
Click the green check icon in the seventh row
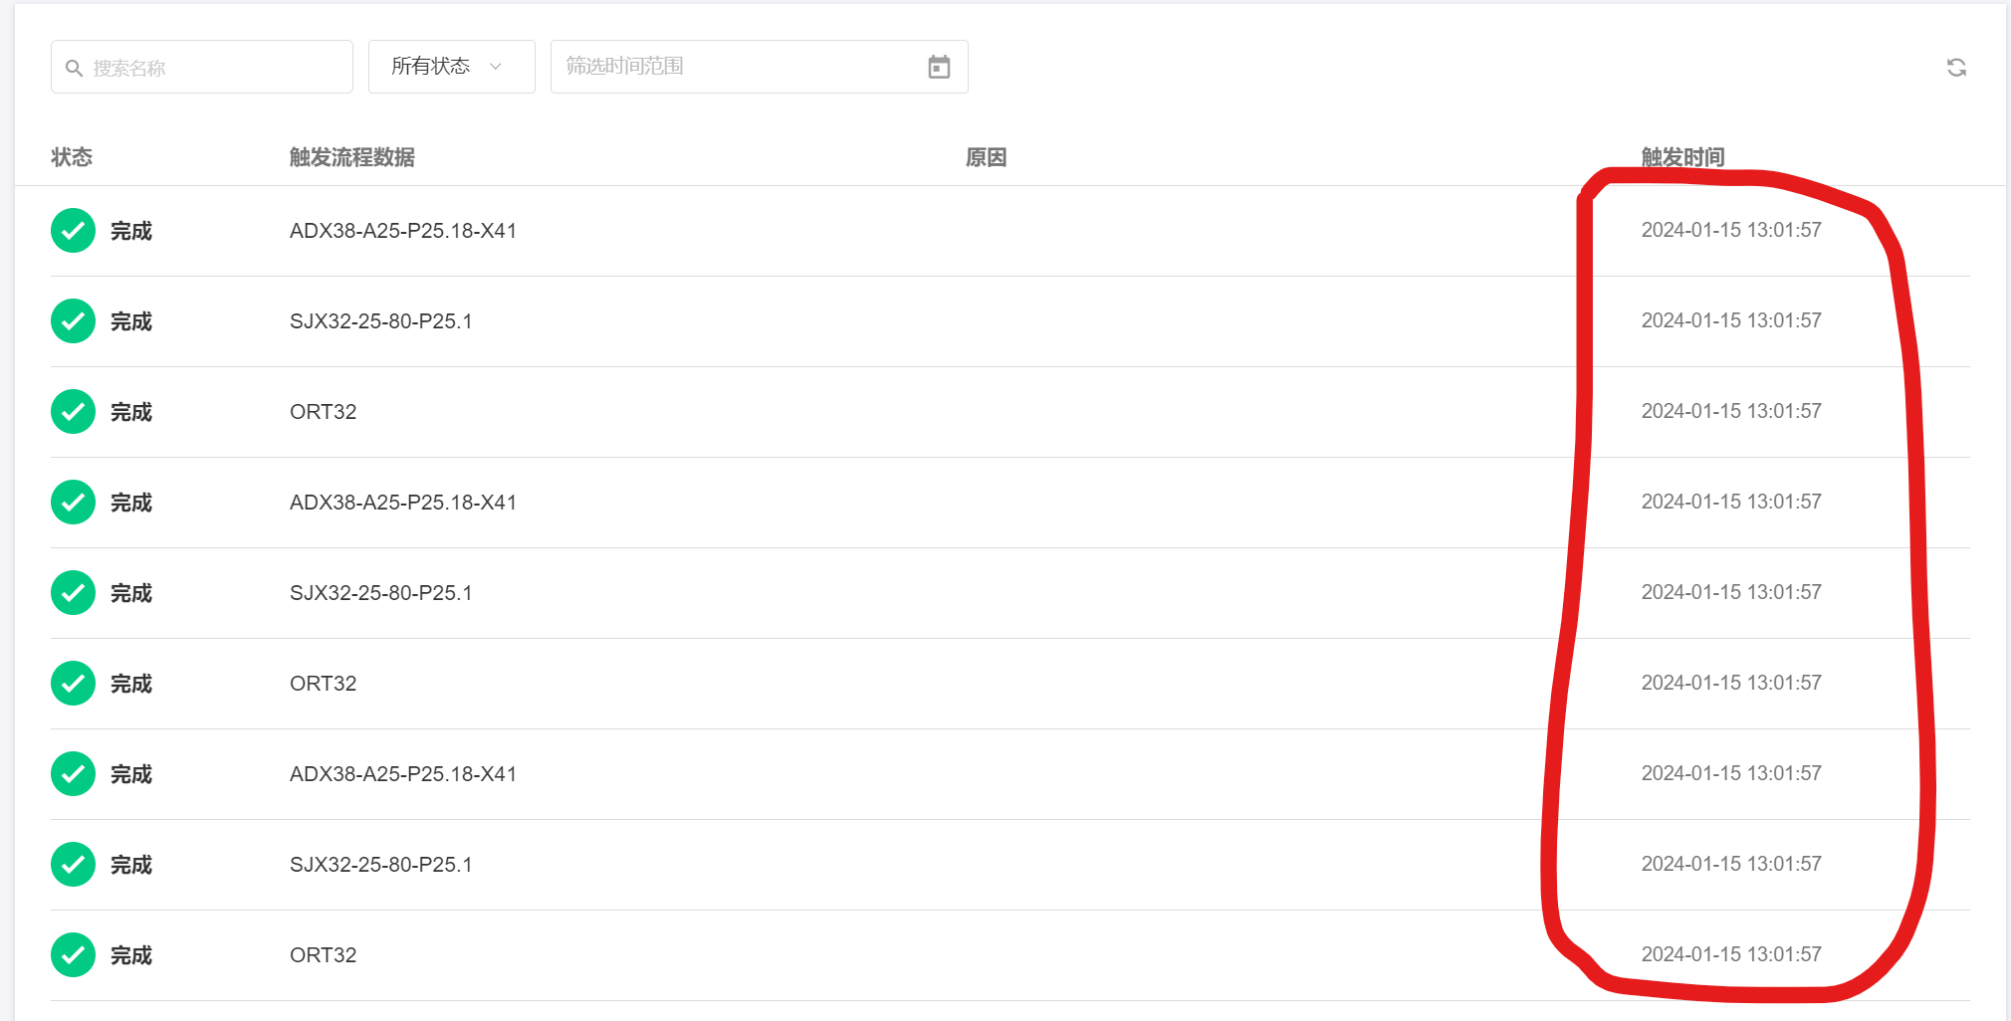point(73,774)
